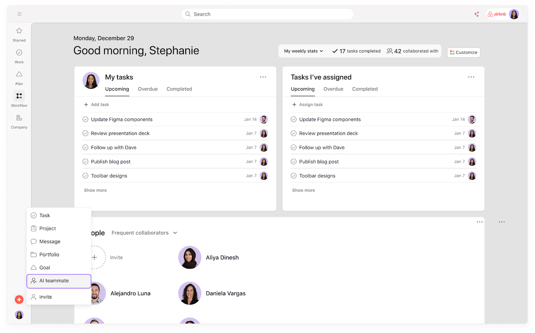
Task: Select AI teammate from the create menu
Action: coord(59,281)
